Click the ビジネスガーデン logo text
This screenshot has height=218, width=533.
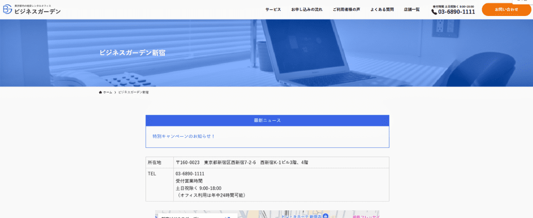point(37,11)
